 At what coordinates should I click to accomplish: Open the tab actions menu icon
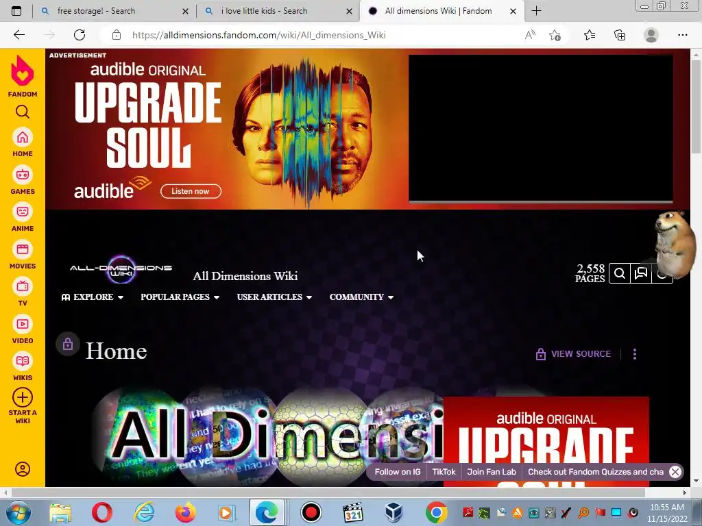[16, 11]
